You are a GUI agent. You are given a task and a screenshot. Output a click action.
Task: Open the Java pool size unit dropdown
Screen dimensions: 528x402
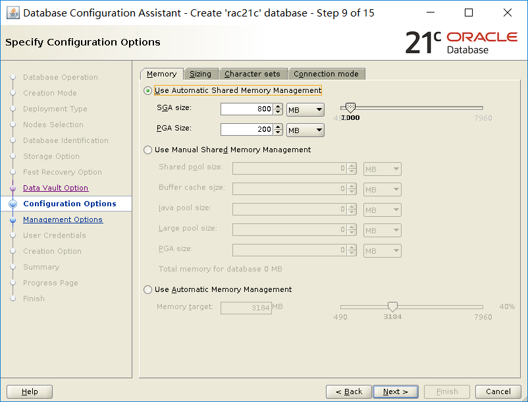point(383,210)
